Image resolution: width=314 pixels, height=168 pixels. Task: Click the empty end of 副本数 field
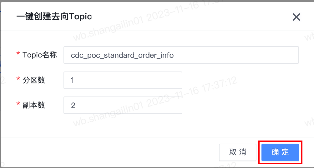[128, 105]
